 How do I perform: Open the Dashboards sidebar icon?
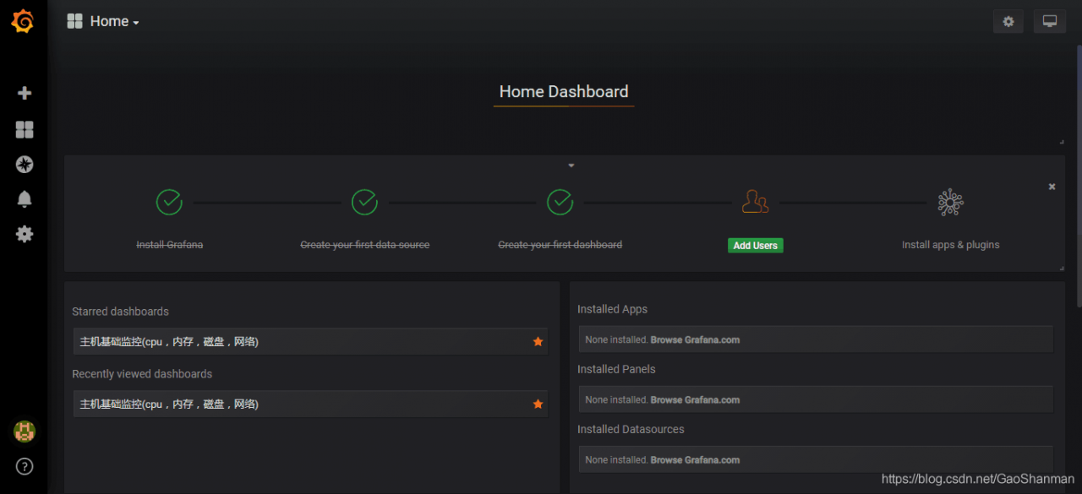tap(25, 129)
